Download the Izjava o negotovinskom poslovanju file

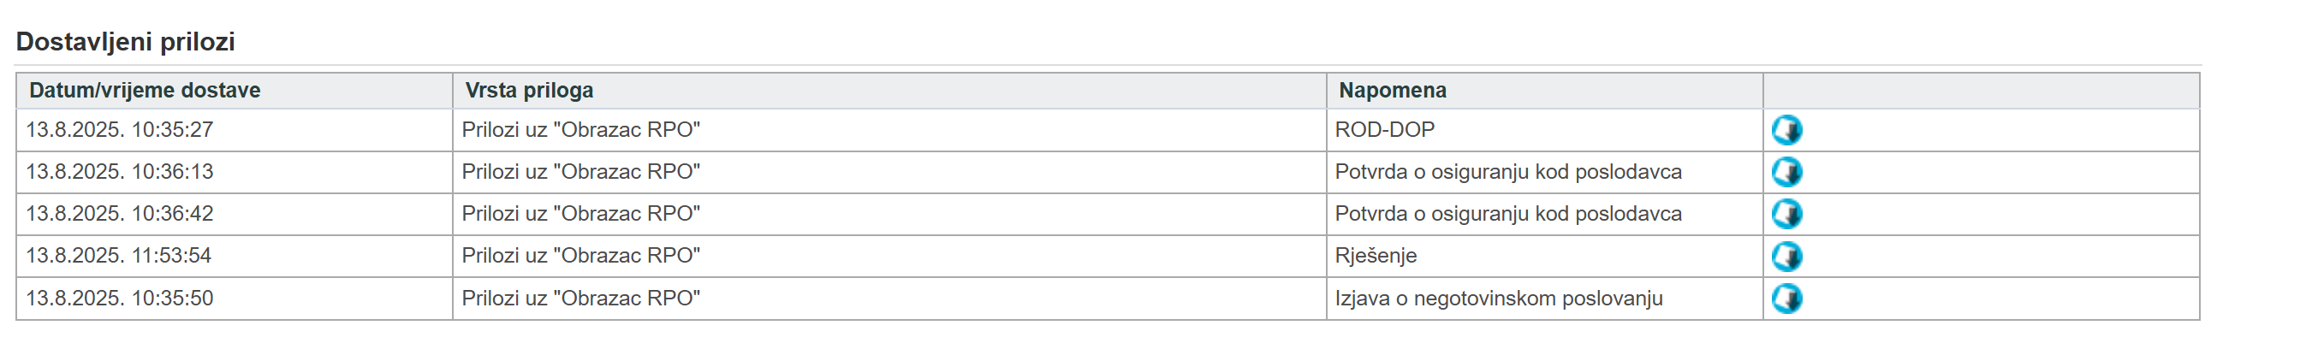[1786, 299]
